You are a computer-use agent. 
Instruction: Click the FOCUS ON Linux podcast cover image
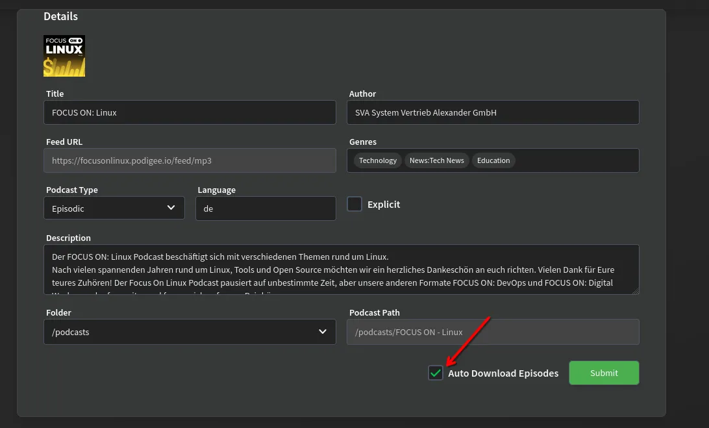click(x=64, y=56)
